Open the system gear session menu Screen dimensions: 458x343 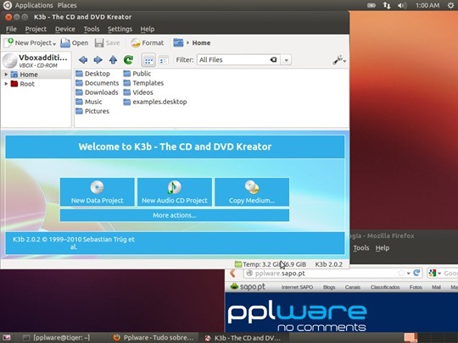(x=450, y=5)
